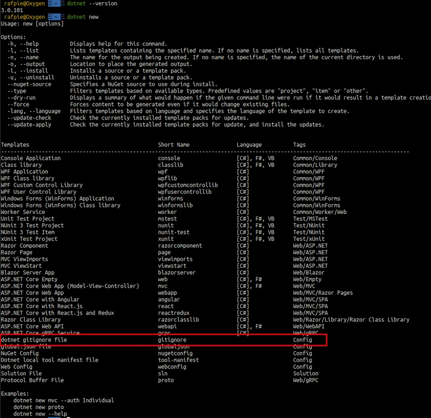431x418 pixels.
Task: Click the 'razorcomponent' short name
Action: click(x=180, y=246)
